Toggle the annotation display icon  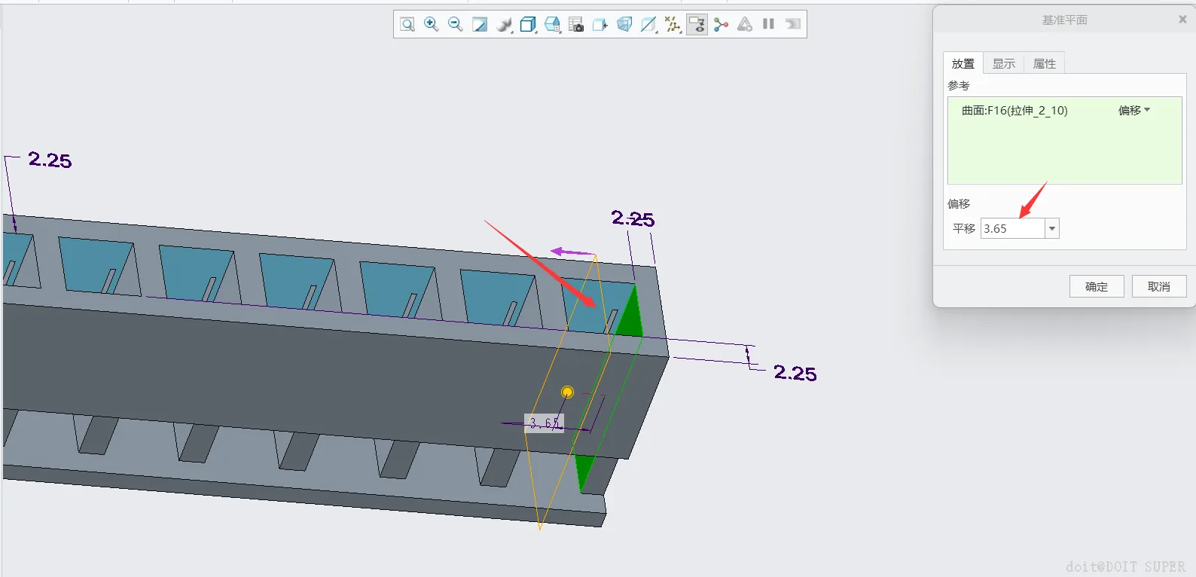pyautogui.click(x=697, y=24)
